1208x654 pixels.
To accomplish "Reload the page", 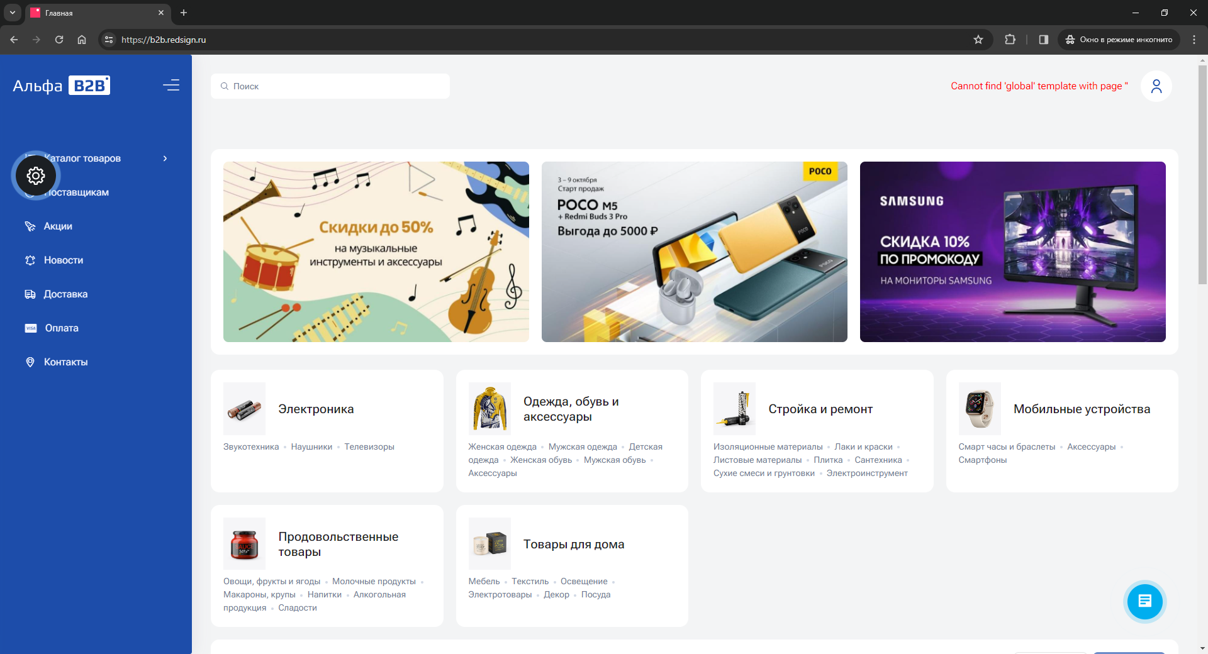I will point(59,40).
